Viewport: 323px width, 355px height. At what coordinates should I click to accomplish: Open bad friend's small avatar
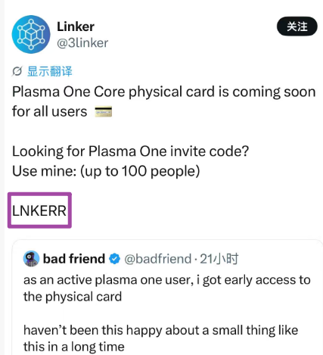click(x=31, y=259)
